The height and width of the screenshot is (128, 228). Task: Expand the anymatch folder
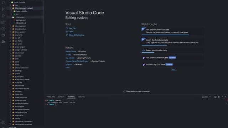pyautogui.click(x=11, y=35)
